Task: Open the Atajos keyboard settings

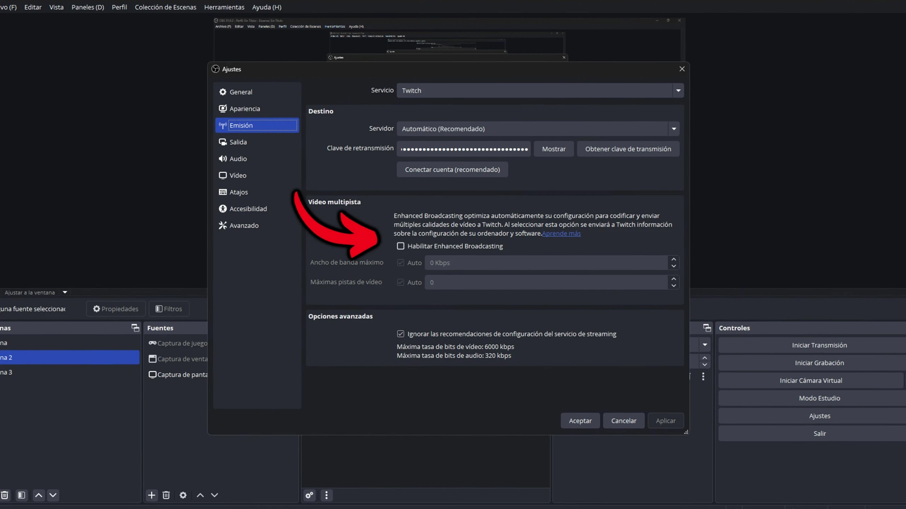Action: click(257, 192)
